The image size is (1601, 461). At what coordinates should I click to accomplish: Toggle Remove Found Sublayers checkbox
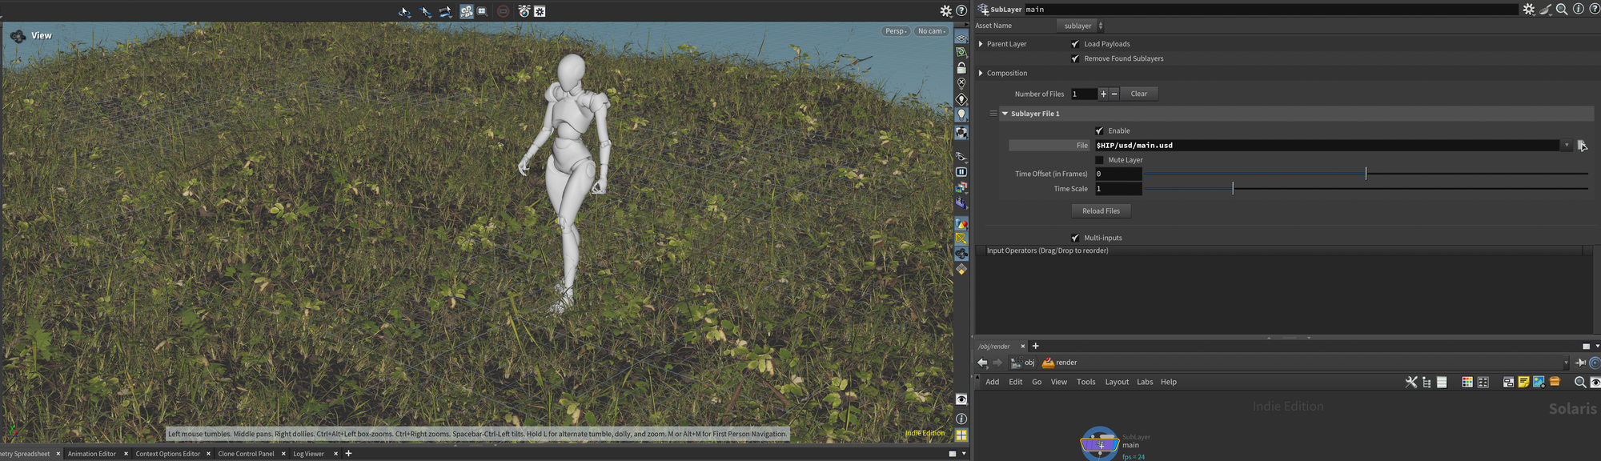tap(1075, 58)
